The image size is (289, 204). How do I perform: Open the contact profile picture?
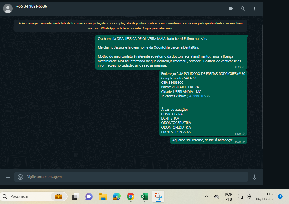8,8
